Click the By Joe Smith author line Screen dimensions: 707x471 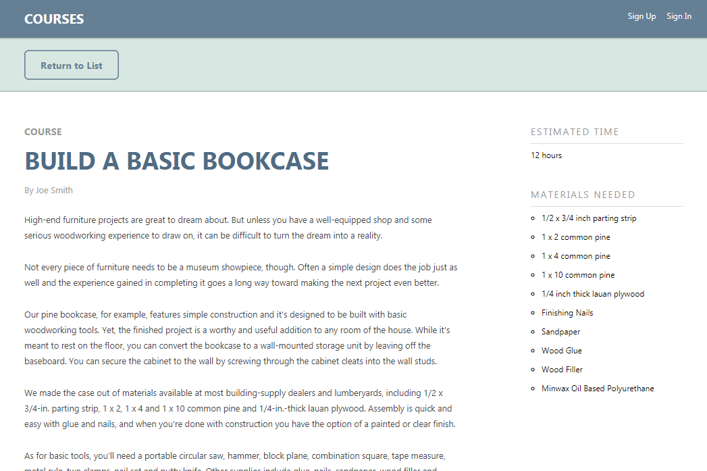(x=49, y=191)
